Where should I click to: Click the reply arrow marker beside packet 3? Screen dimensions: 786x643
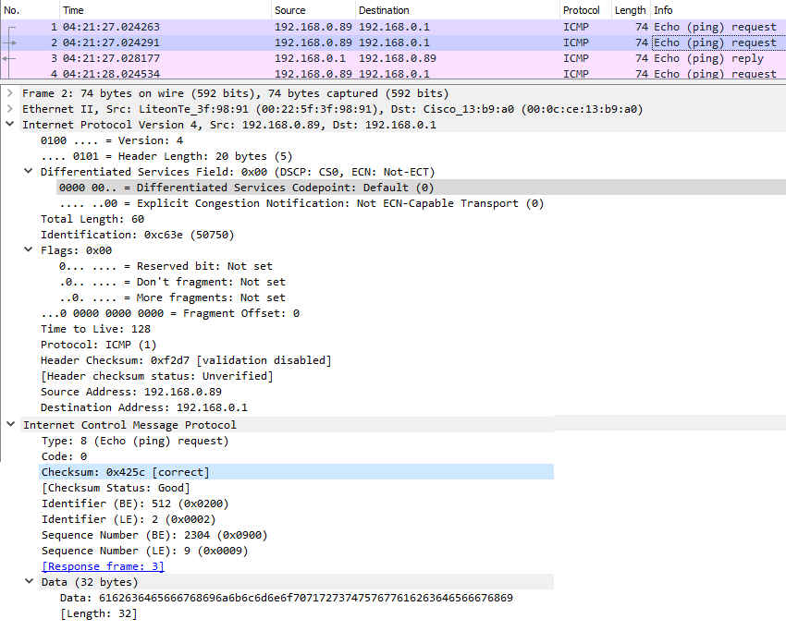pos(11,58)
